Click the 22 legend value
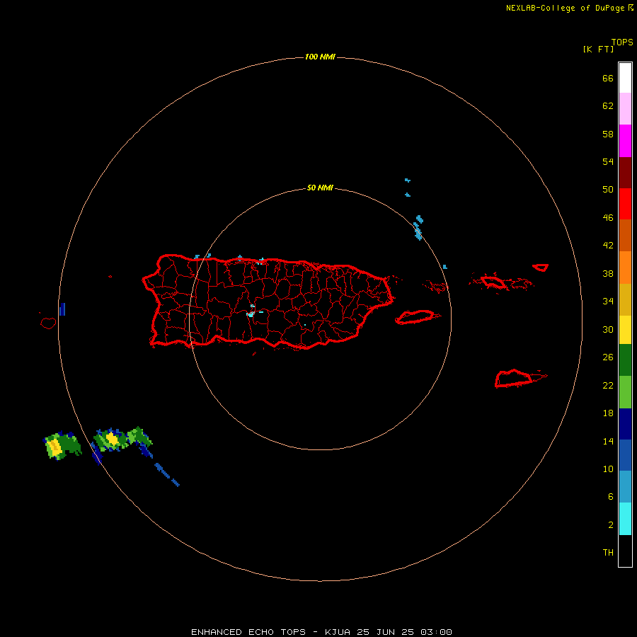The height and width of the screenshot is (637, 637). point(608,386)
